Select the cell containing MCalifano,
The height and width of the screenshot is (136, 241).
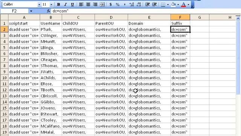[51, 126]
